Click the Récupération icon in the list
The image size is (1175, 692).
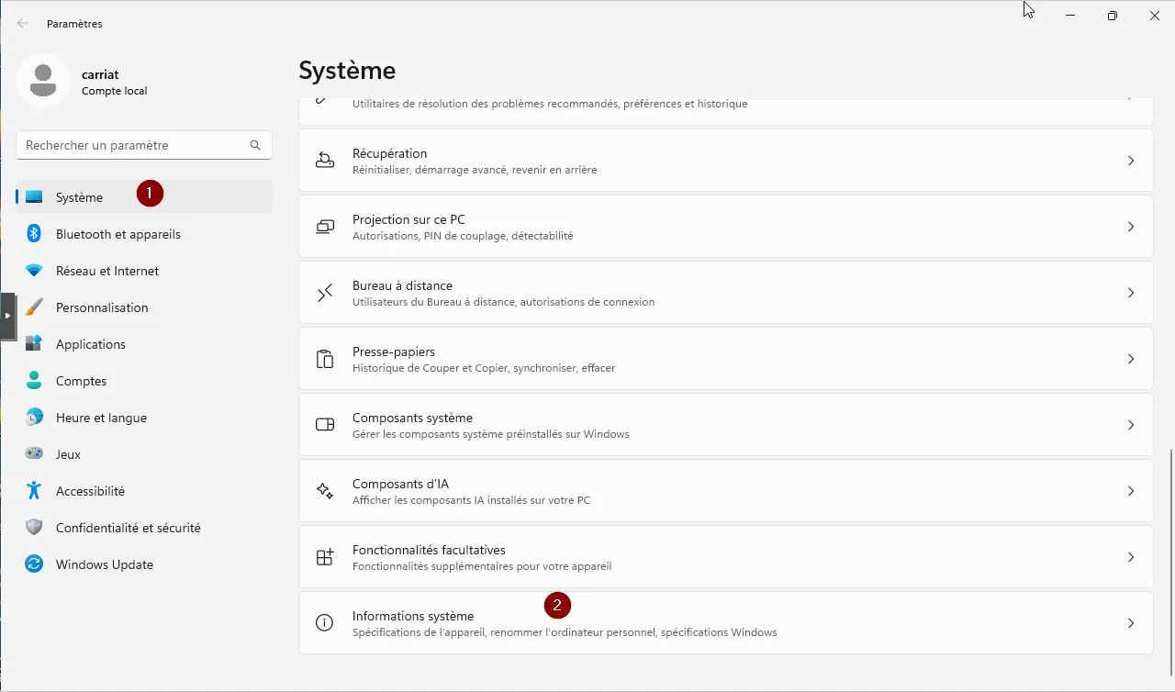325,161
